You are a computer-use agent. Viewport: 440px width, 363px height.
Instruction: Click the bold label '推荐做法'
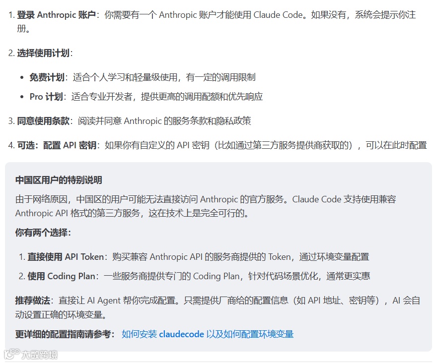[33, 301]
